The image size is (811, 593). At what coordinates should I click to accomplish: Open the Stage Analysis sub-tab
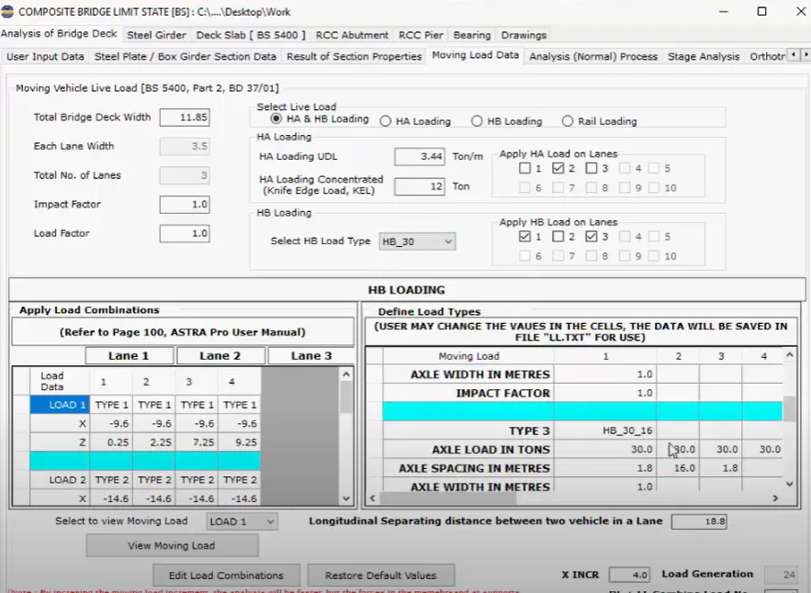point(704,56)
